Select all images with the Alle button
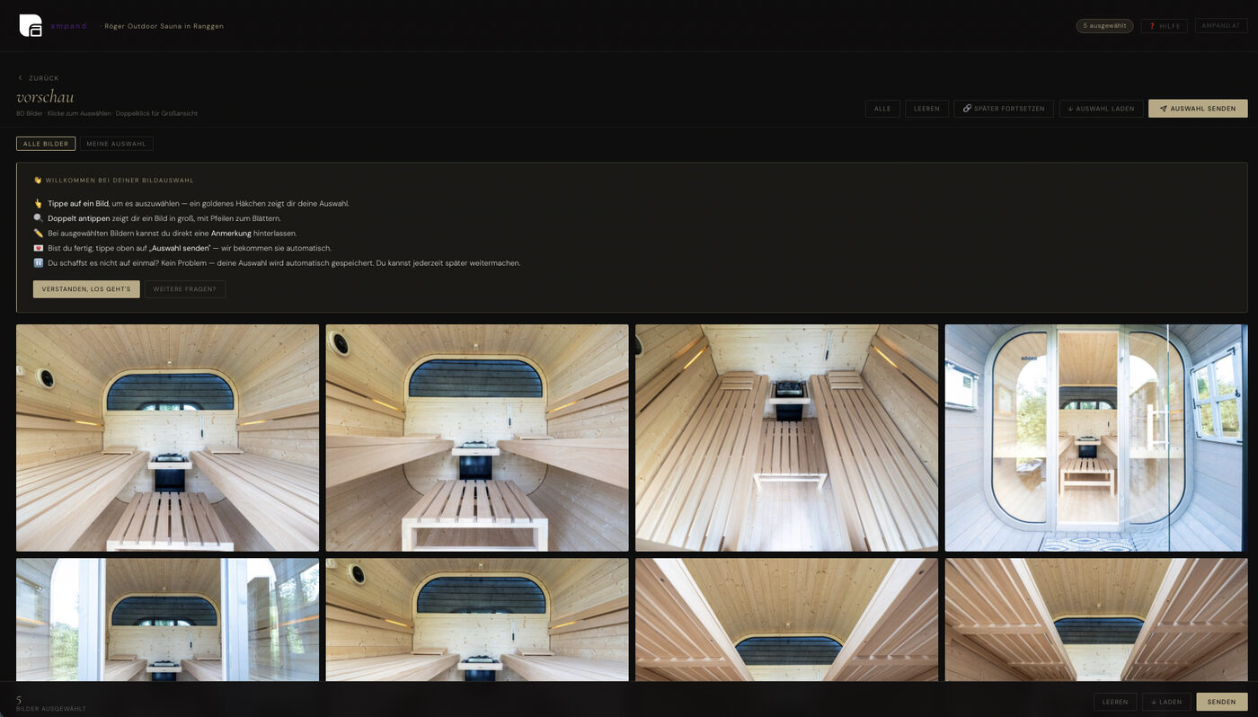Screen dimensions: 1258x717 pos(882,109)
